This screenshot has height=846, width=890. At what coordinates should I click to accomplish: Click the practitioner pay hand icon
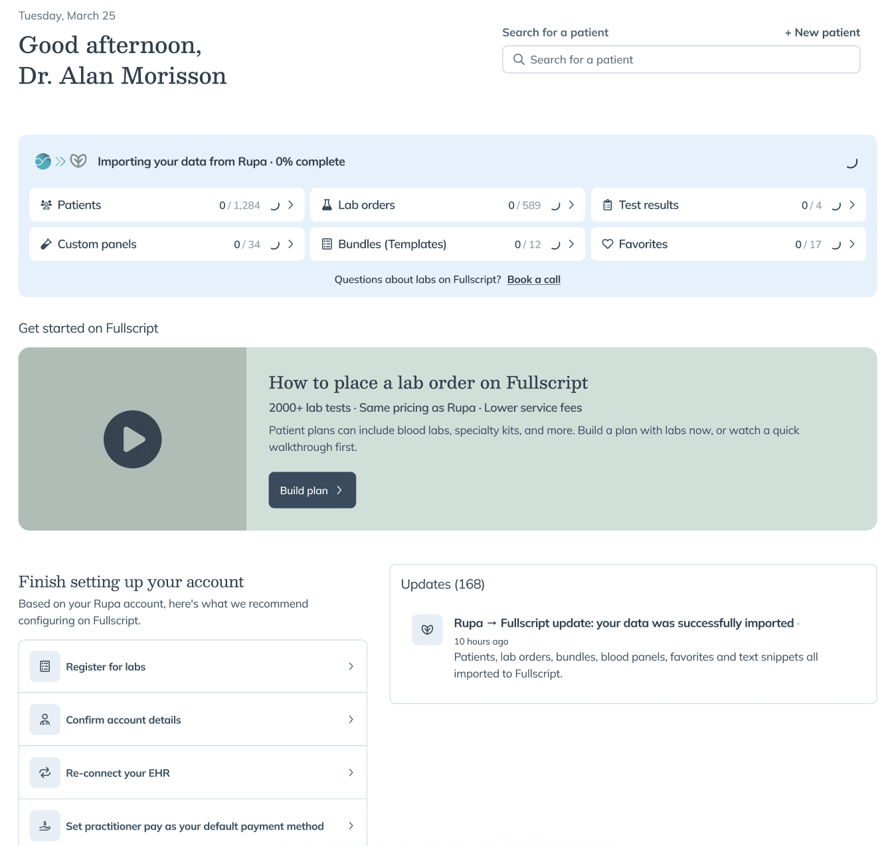point(45,826)
